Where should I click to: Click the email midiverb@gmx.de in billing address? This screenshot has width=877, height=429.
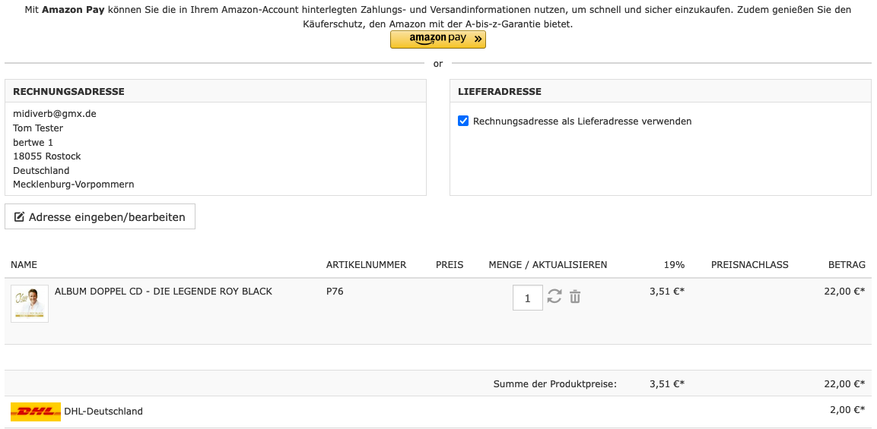click(x=55, y=114)
